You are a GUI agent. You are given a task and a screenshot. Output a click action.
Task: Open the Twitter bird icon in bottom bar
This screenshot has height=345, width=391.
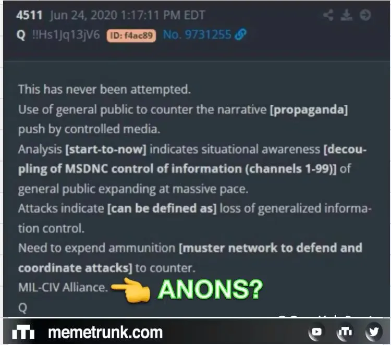373,332
